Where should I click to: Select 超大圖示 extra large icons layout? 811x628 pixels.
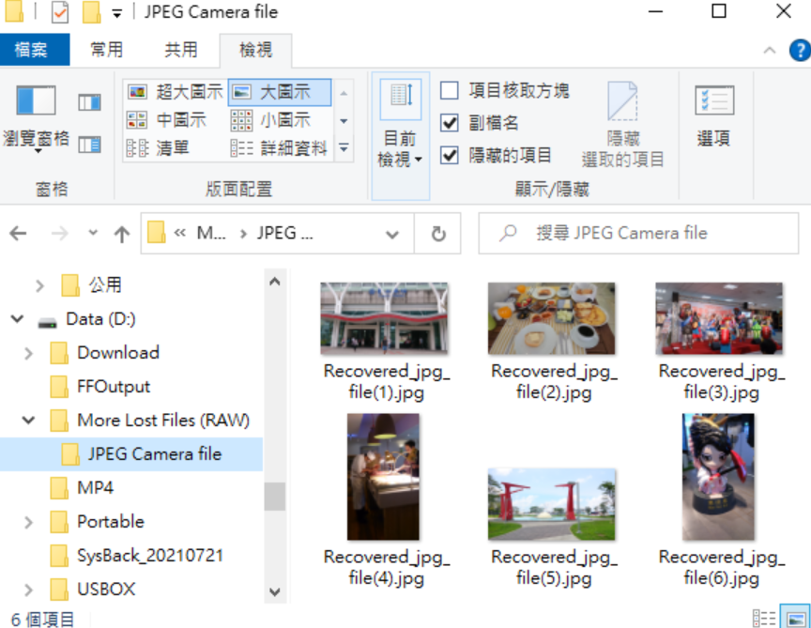pyautogui.click(x=176, y=92)
